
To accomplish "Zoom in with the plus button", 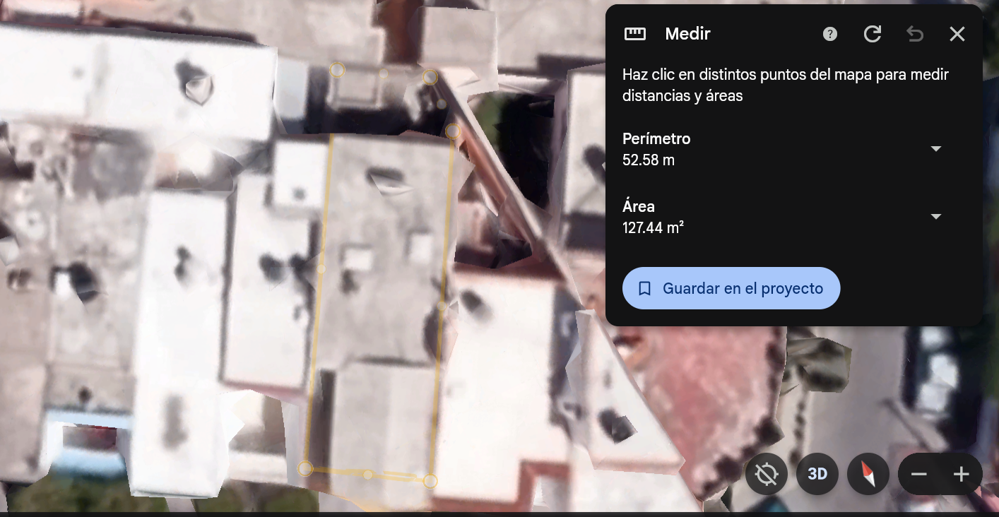I will click(x=961, y=474).
